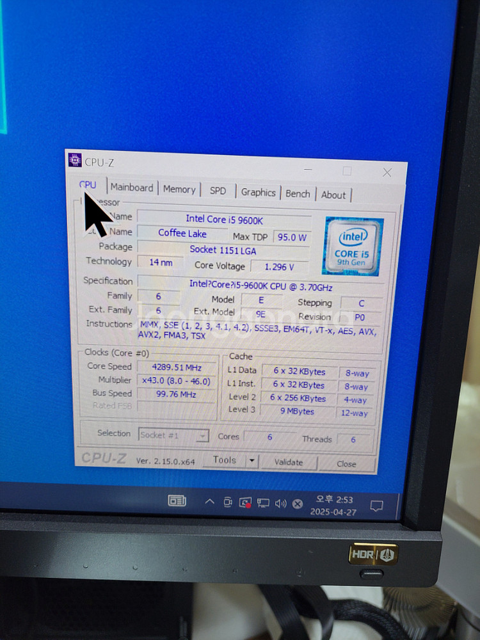The width and height of the screenshot is (480, 640).
Task: Click the news widget taskbar icon
Action: click(177, 500)
